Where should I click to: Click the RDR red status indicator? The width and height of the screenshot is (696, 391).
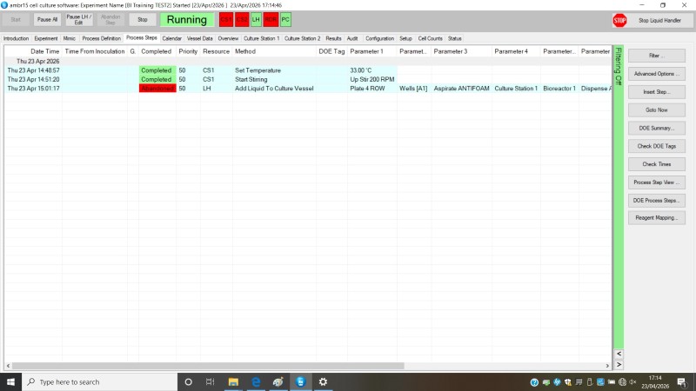pyautogui.click(x=271, y=19)
